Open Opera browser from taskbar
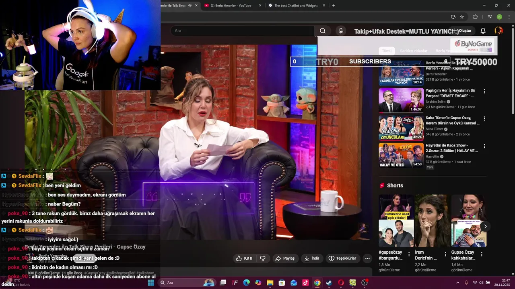 click(x=341, y=283)
